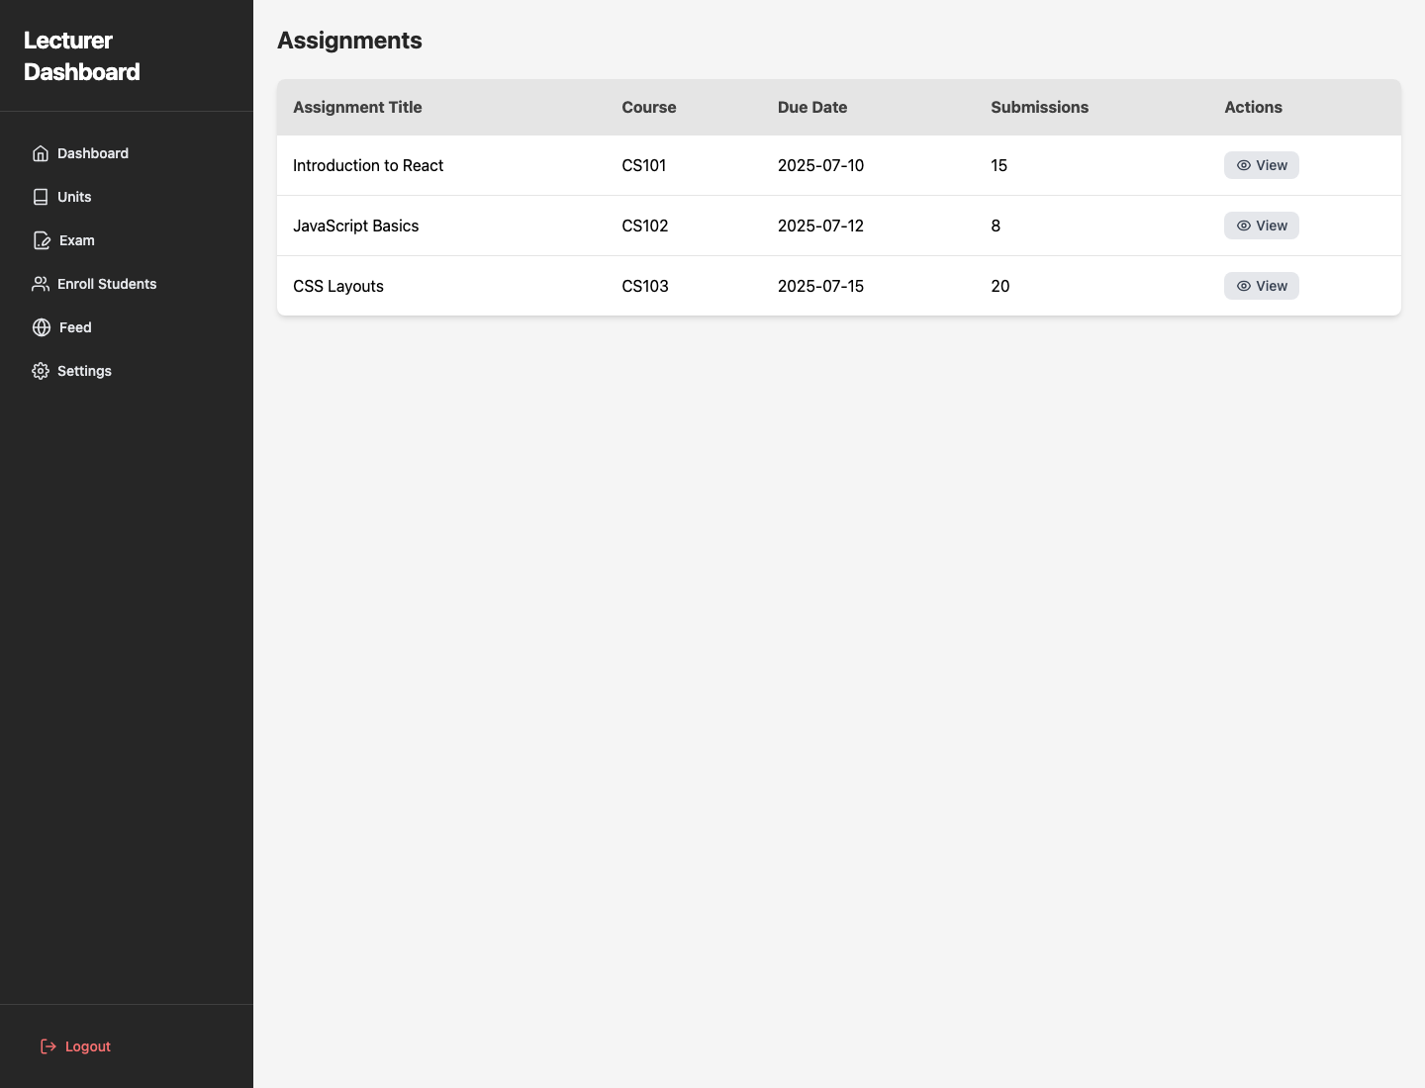This screenshot has height=1088, width=1425.
Task: Click the Enroll Students people icon
Action: [x=41, y=284]
